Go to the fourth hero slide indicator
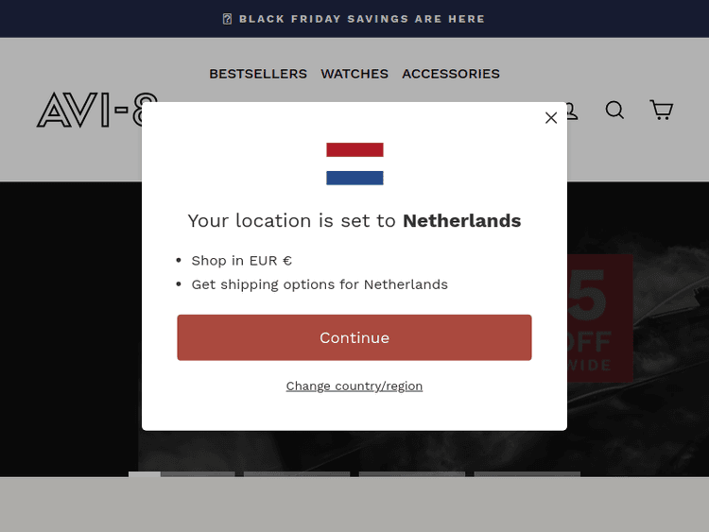 (527, 473)
